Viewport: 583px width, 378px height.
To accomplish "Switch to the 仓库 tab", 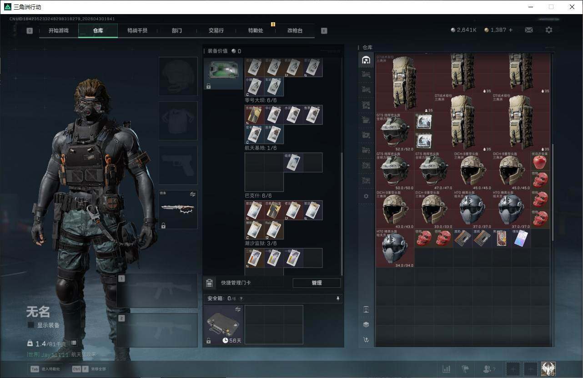I will [98, 30].
